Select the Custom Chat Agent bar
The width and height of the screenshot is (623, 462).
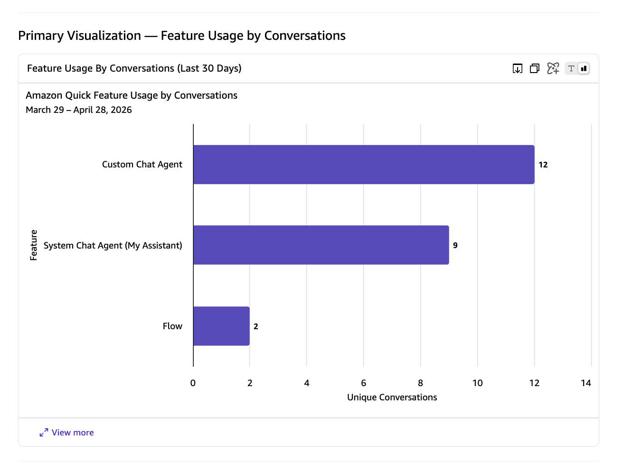364,165
